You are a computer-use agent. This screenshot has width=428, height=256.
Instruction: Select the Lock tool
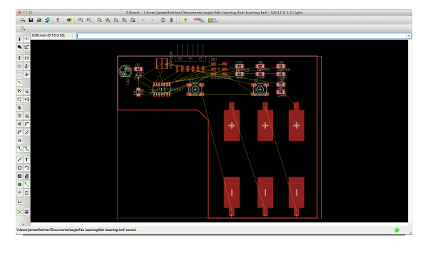19,107
